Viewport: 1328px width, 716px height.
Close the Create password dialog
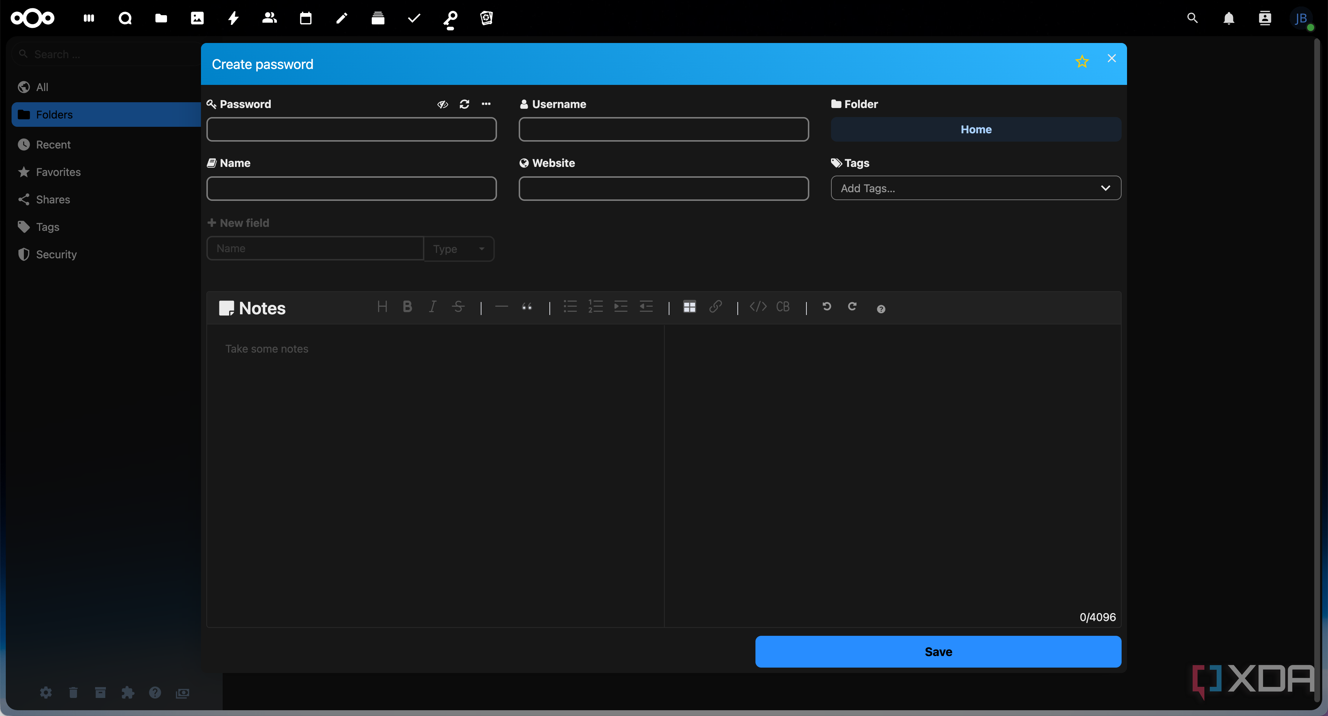[1111, 58]
